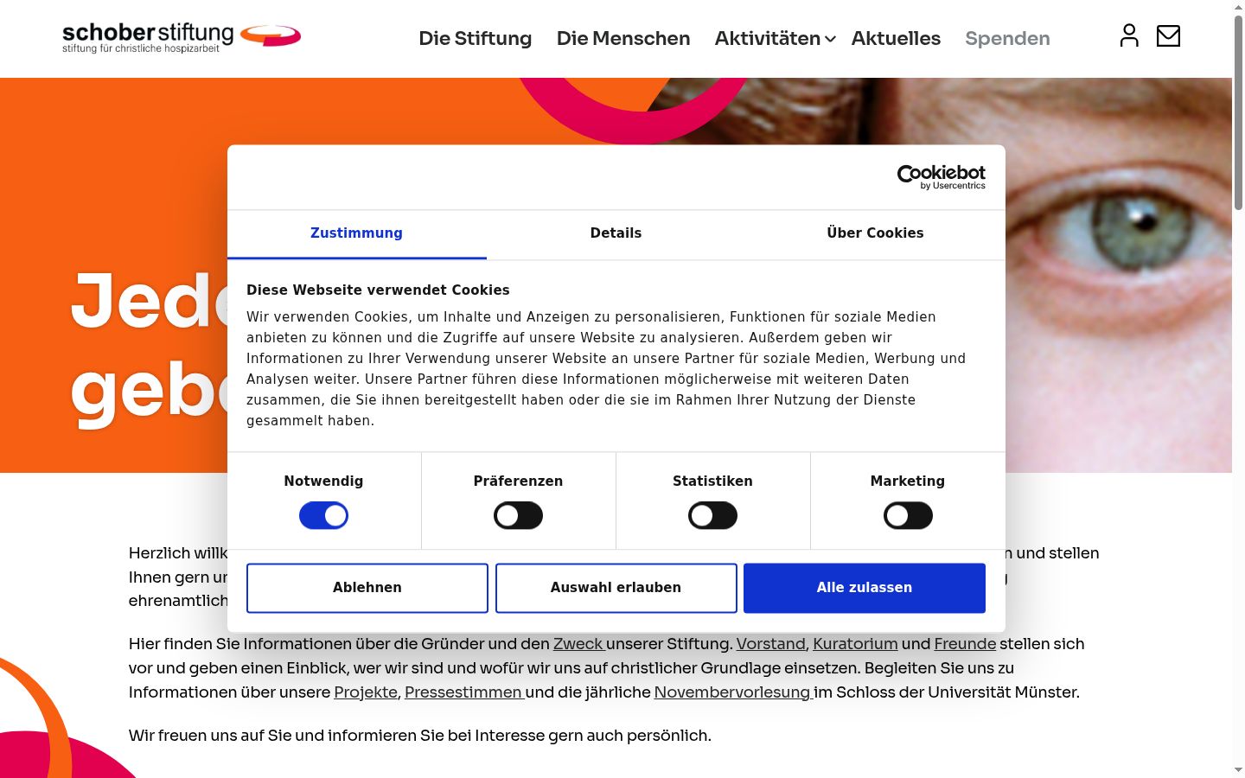
Task: Enable the Statistiken cookie switch
Action: [712, 516]
